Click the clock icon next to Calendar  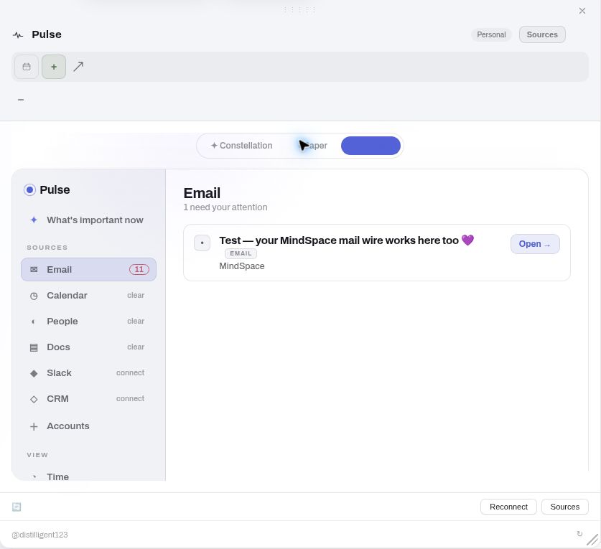coord(34,296)
